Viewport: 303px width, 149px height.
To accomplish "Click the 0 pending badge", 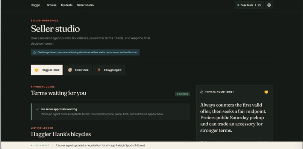I will 182,94.
